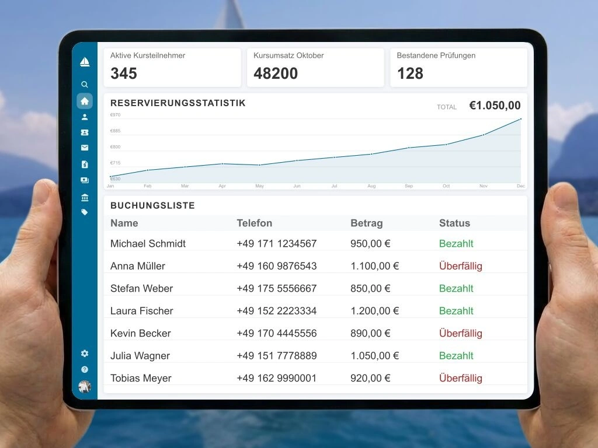Click the user avatar thumbnail
Image resolution: width=598 pixels, height=448 pixels.
[x=85, y=386]
